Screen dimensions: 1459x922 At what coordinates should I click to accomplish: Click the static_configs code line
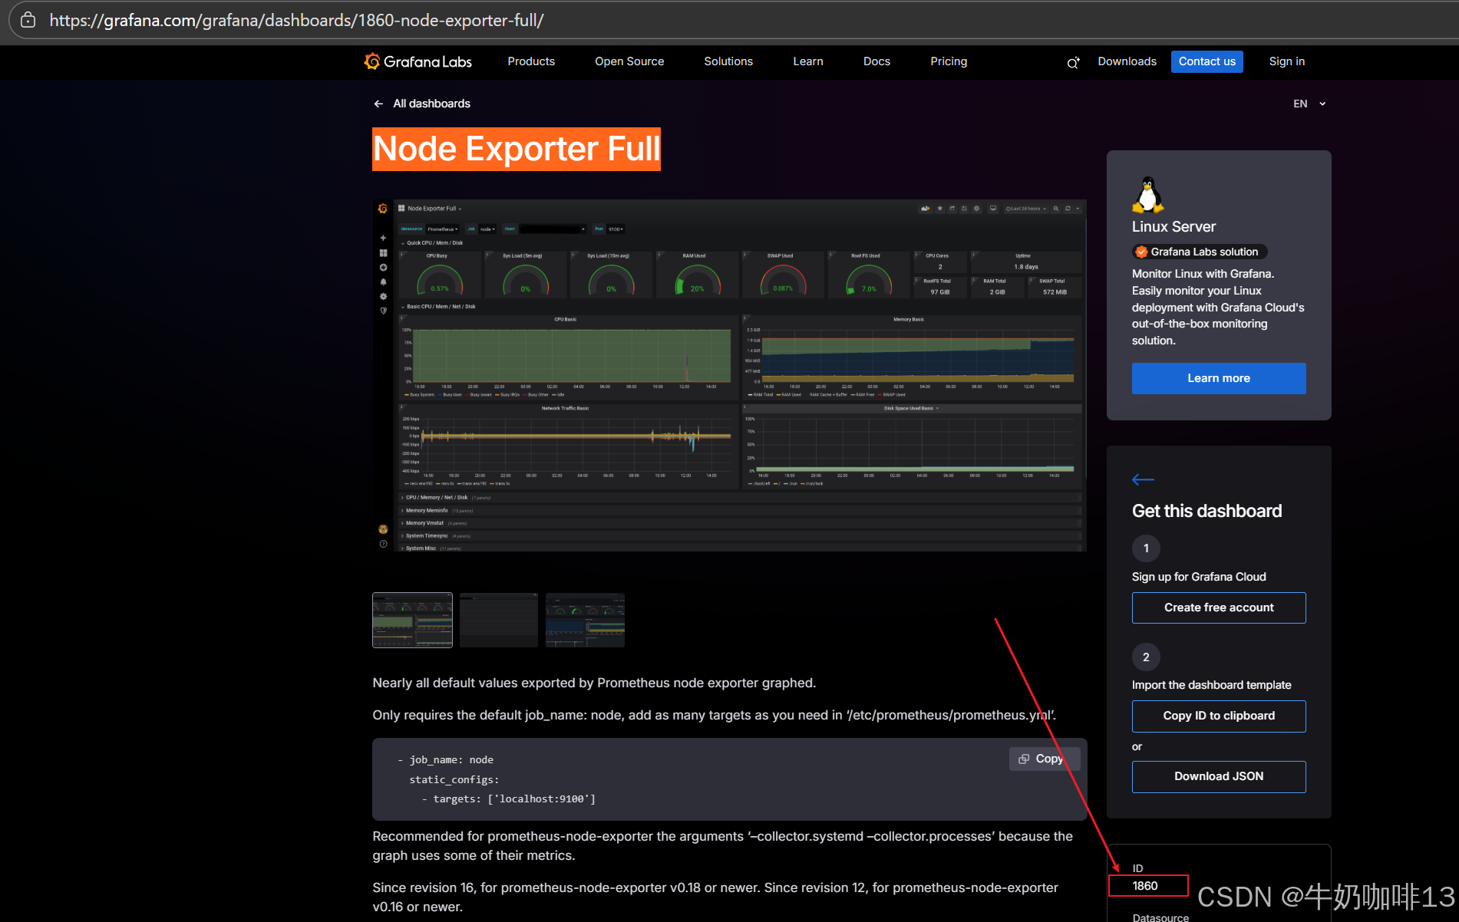[454, 779]
